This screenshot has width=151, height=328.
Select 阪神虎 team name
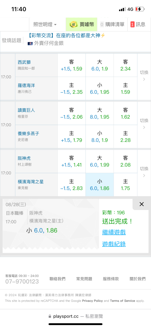(25, 158)
